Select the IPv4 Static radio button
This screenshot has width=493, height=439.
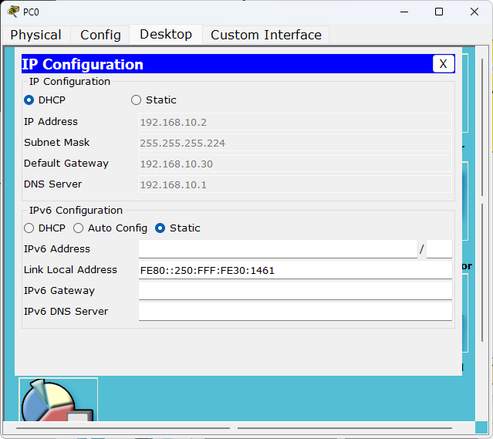pos(136,100)
